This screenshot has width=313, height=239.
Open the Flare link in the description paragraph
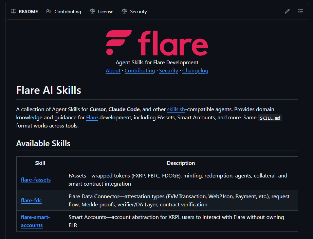(92, 118)
